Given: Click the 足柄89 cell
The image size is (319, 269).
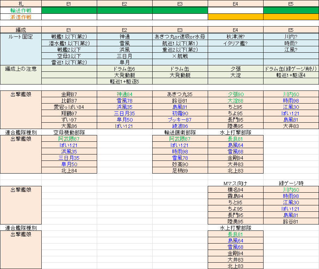Looking at the screenshot, I should point(180,170).
